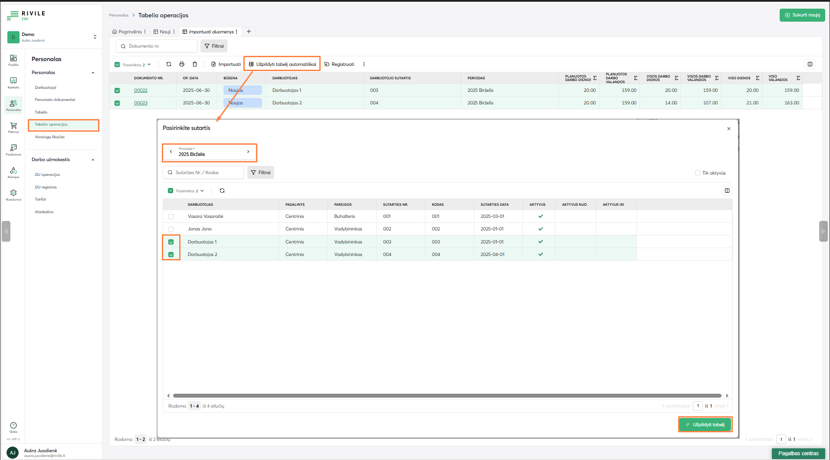Click the column layout icon in dialog
The width and height of the screenshot is (830, 460).
click(x=727, y=191)
